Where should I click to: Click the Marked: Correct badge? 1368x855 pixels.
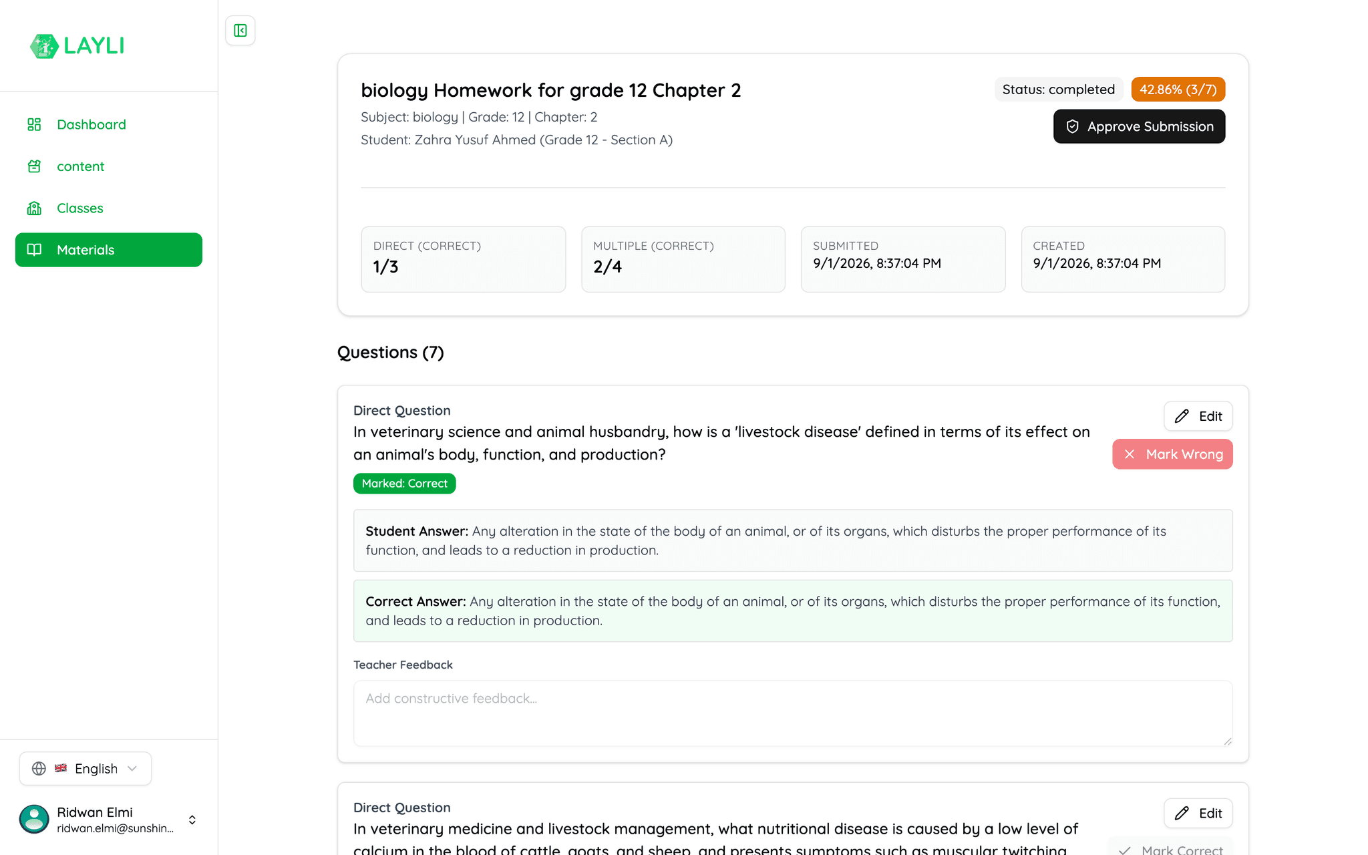[405, 484]
